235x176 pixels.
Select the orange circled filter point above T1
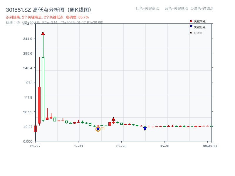[98, 129]
